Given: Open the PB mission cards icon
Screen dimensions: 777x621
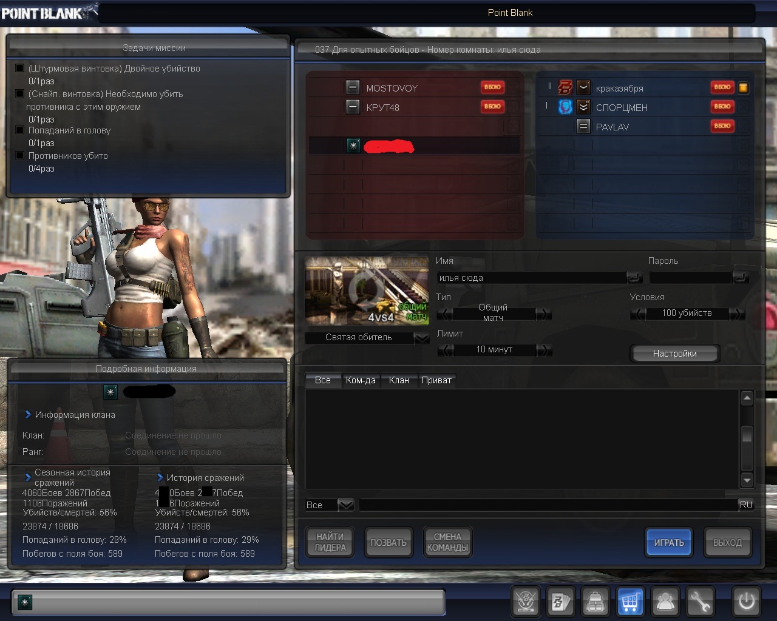Looking at the screenshot, I should click(560, 602).
